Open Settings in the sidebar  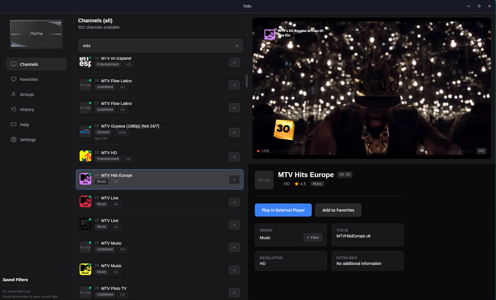pyautogui.click(x=36, y=139)
